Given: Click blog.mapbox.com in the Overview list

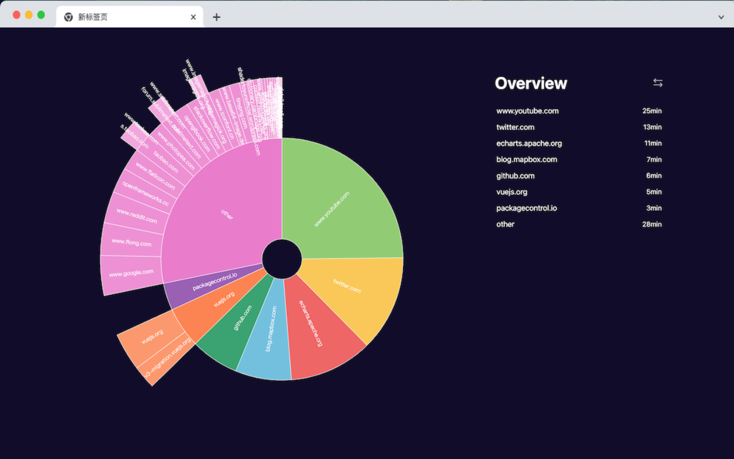Looking at the screenshot, I should (x=527, y=160).
